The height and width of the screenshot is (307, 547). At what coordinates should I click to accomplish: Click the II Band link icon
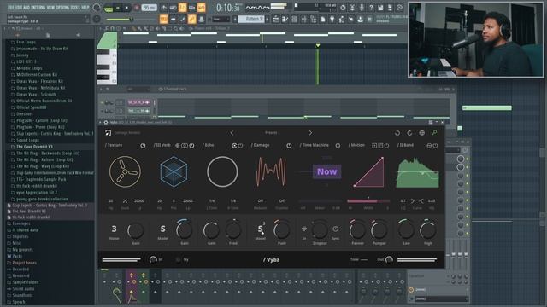[x=429, y=146]
